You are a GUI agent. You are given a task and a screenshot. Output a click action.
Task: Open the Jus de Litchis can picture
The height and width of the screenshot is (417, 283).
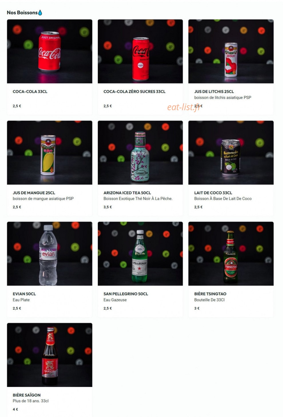point(231,51)
